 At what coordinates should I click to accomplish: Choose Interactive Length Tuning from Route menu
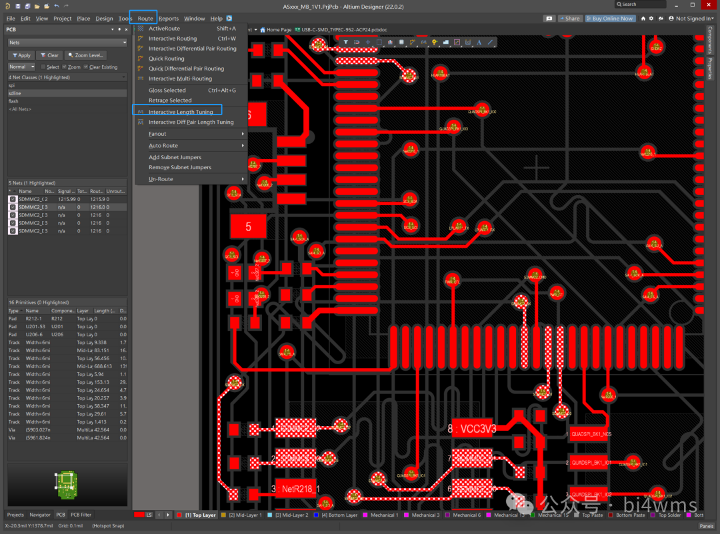pyautogui.click(x=181, y=112)
